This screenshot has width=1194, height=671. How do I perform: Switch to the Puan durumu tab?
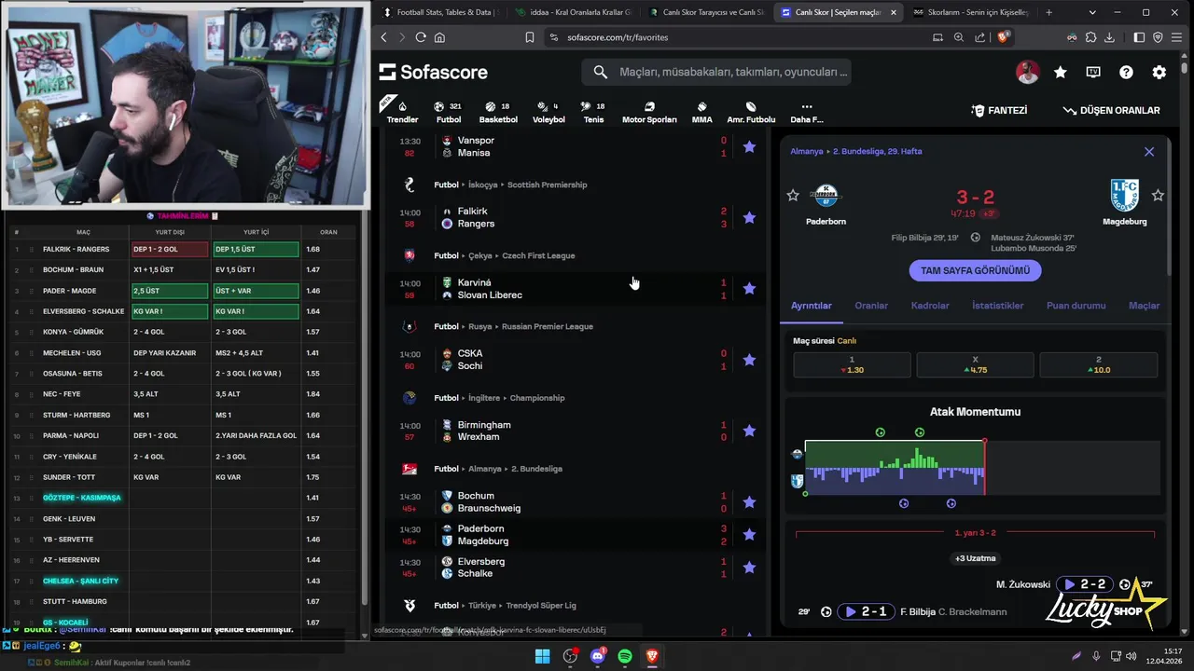1076,306
